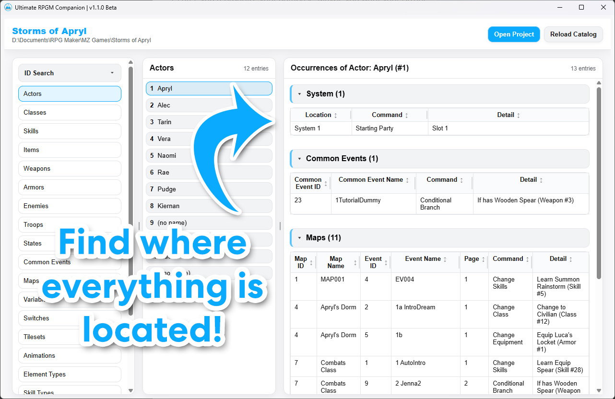Open the Animations category
Image resolution: width=615 pixels, height=399 pixels.
(70, 356)
